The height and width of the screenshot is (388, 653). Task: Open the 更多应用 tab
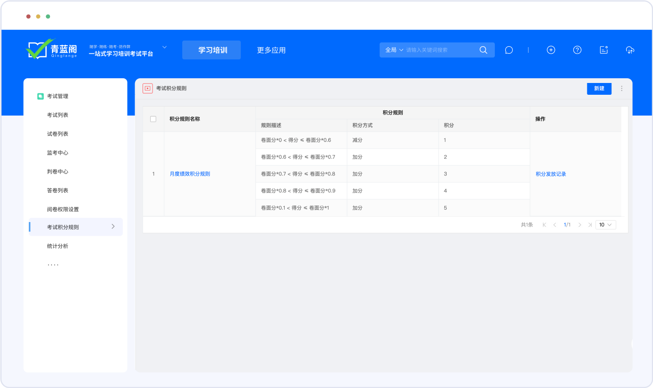tap(271, 50)
